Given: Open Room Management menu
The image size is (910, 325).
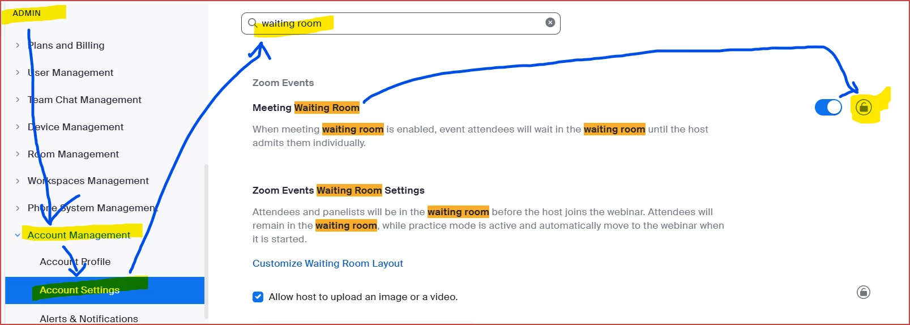Looking at the screenshot, I should pyautogui.click(x=73, y=154).
